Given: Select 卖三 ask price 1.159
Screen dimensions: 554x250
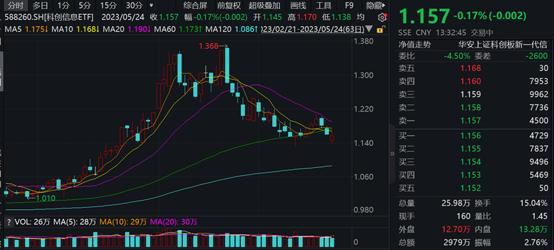Looking at the screenshot, I should [471, 94].
